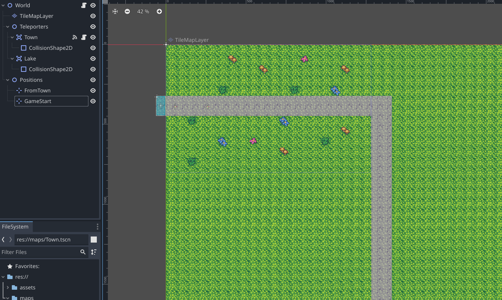This screenshot has height=300, width=502.
Task: Hide the Town Area2D node
Action: pos(93,37)
